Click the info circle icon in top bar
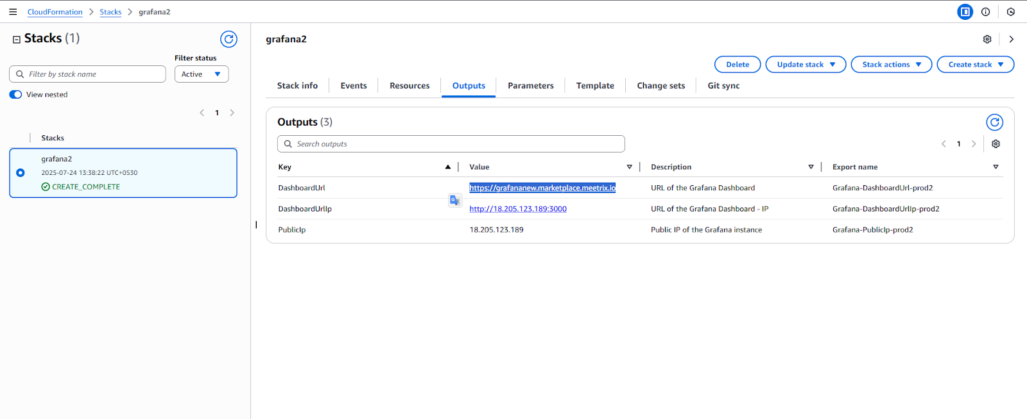This screenshot has width=1027, height=419. point(985,12)
